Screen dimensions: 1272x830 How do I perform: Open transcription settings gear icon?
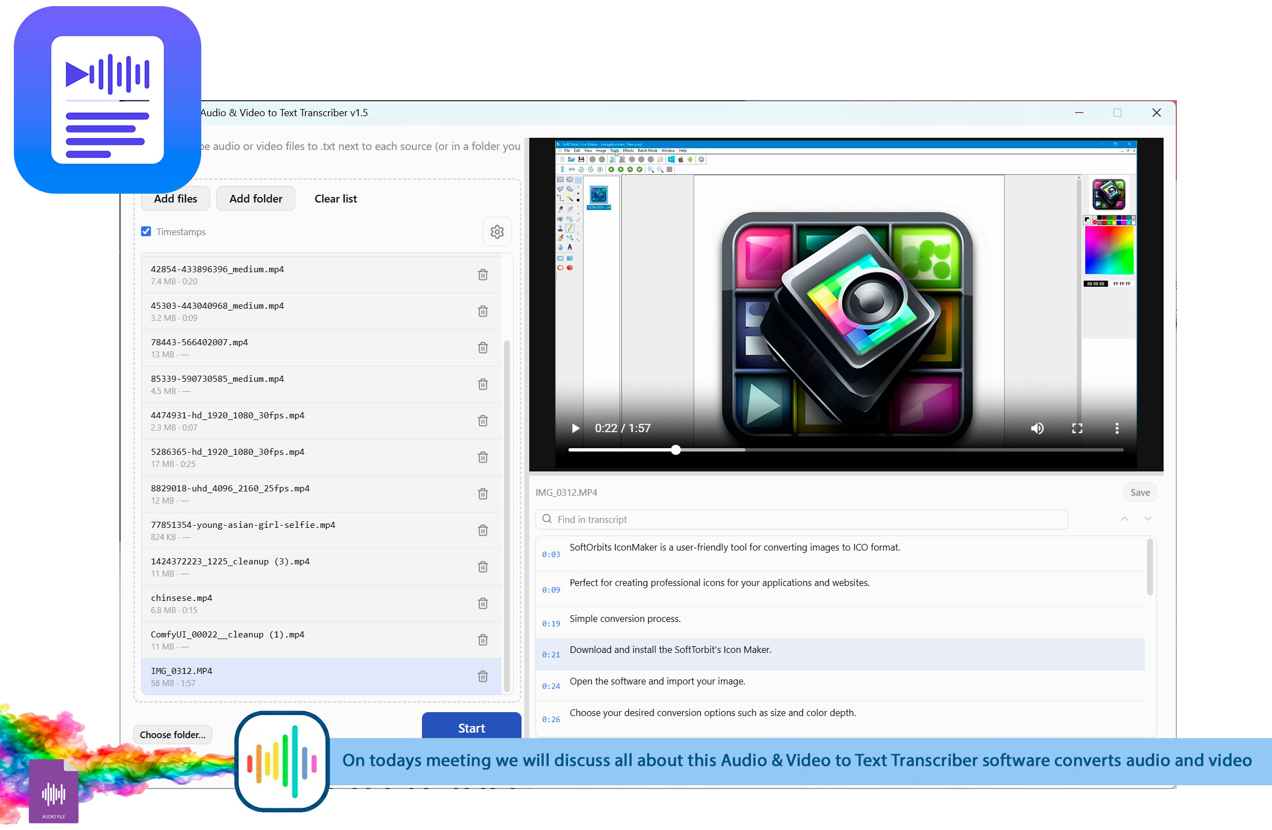tap(497, 232)
